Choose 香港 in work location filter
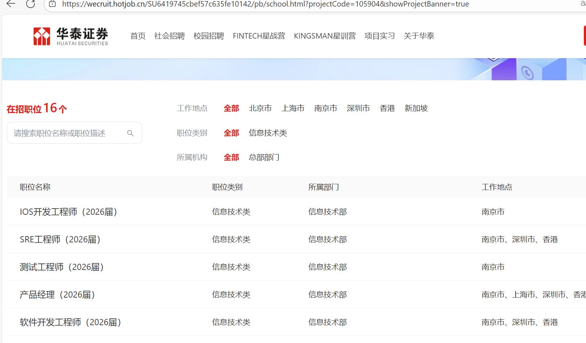Screen dimensions: 586x343 coord(387,108)
